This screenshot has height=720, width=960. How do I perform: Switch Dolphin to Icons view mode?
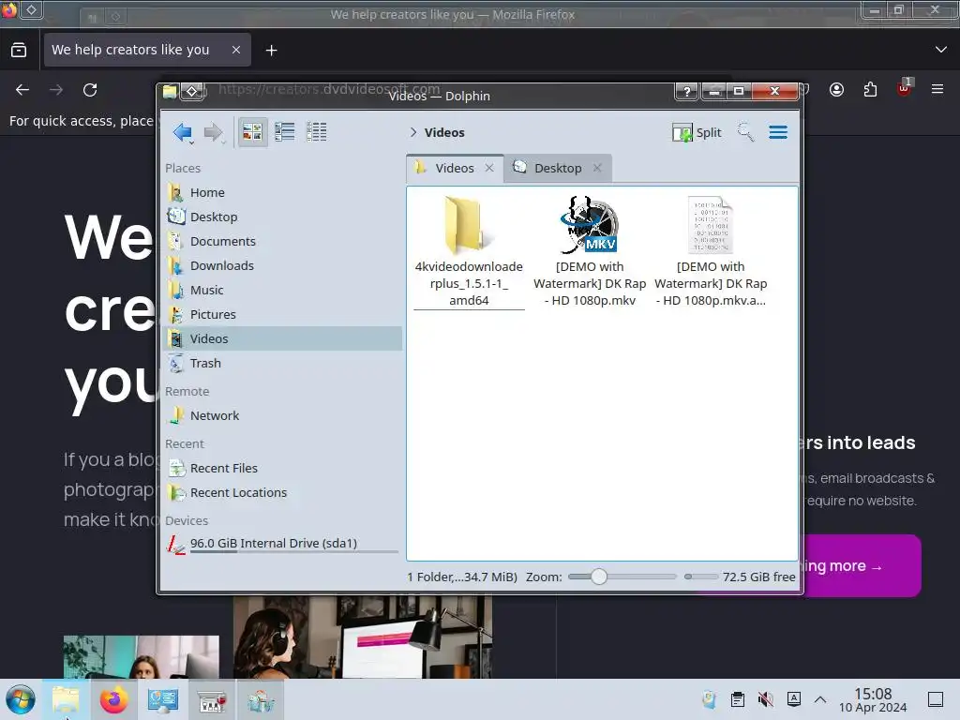point(252,131)
